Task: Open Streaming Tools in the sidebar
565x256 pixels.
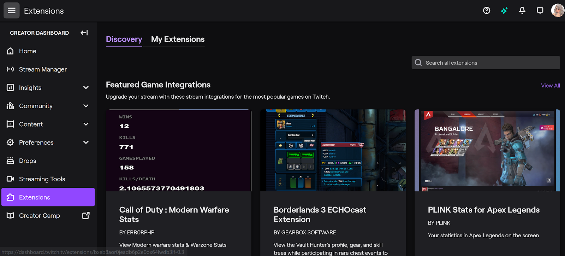Action: pyautogui.click(x=48, y=179)
